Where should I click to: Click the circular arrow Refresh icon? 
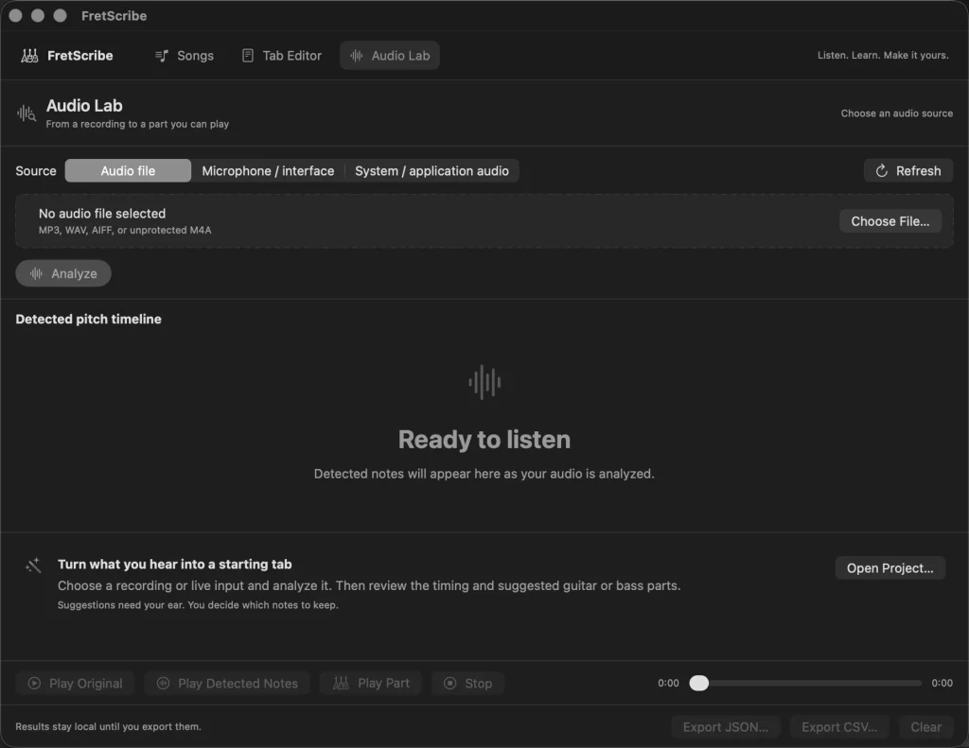pyautogui.click(x=882, y=170)
